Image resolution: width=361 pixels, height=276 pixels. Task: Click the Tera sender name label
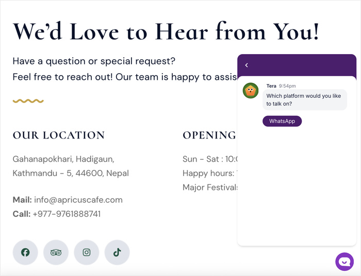point(271,86)
